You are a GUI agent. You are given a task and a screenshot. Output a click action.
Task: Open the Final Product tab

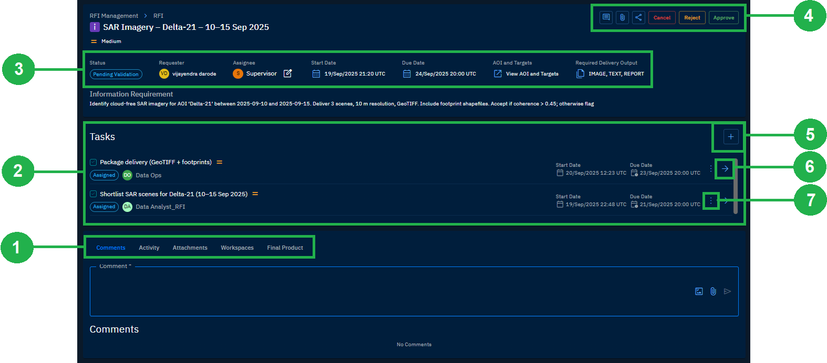tap(285, 248)
